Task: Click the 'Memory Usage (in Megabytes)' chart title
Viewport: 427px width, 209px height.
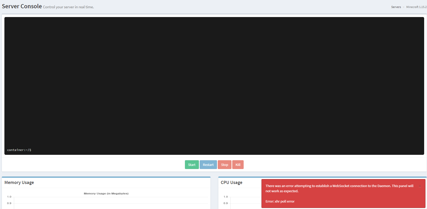Action: pyautogui.click(x=106, y=194)
